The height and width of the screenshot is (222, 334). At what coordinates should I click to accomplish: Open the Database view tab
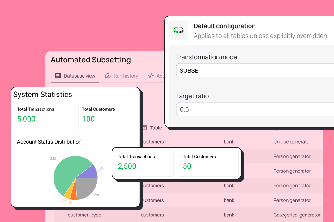(75, 76)
